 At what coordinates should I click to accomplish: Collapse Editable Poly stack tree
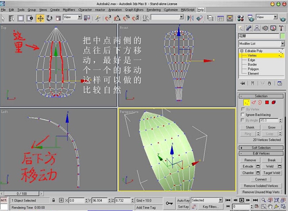point(242,51)
